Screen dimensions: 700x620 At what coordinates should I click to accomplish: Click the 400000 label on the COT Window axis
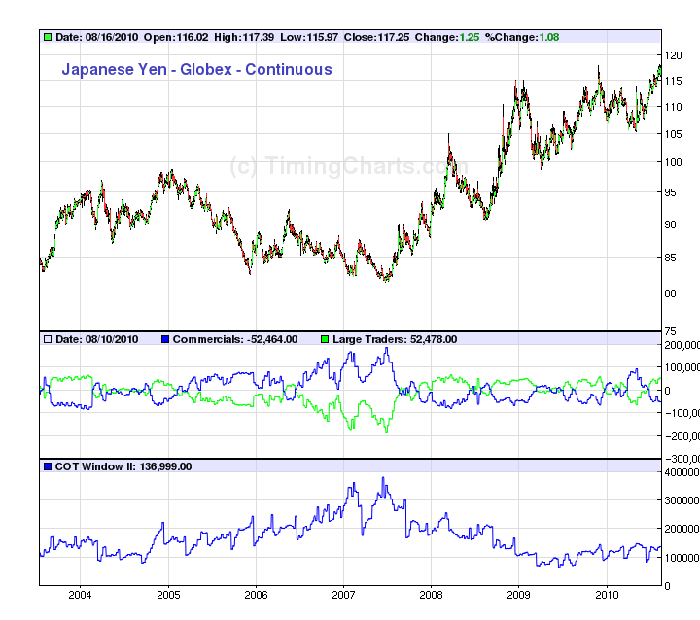(x=682, y=472)
